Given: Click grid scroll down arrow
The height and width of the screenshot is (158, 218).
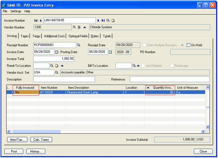Looking at the screenshot, I should click(208, 127).
